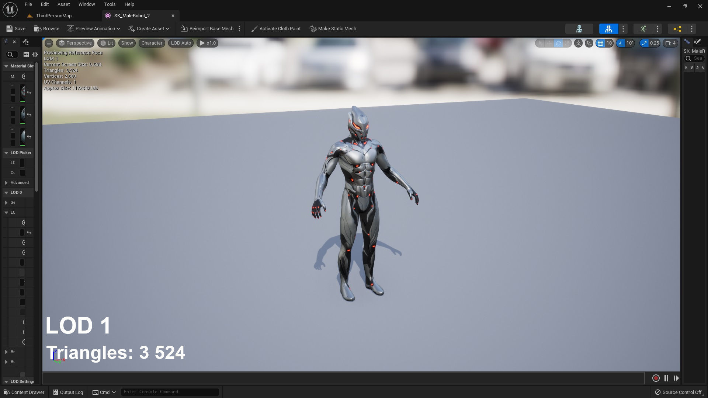708x398 pixels.
Task: Select the Translate gizmo tool
Action: [x=549, y=43]
